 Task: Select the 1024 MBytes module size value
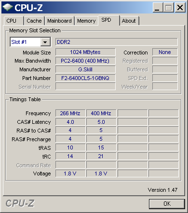coord(85,52)
